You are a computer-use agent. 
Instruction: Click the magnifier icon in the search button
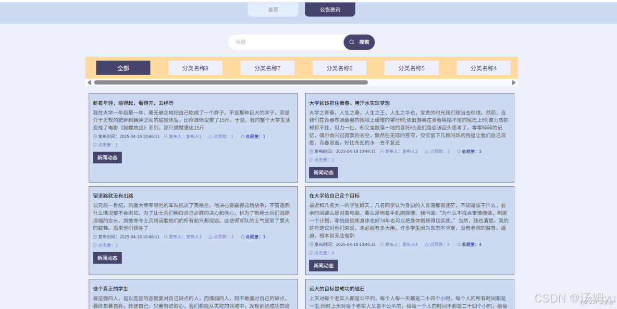pyautogui.click(x=352, y=42)
